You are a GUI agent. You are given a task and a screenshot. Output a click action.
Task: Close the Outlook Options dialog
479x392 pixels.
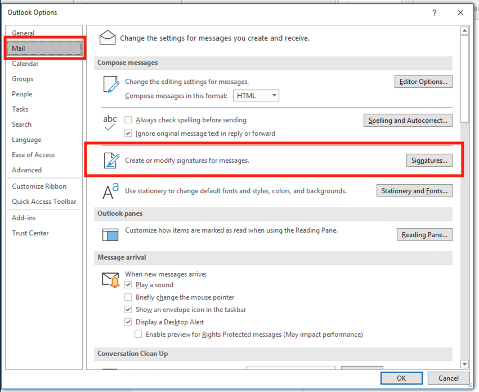[x=460, y=12]
